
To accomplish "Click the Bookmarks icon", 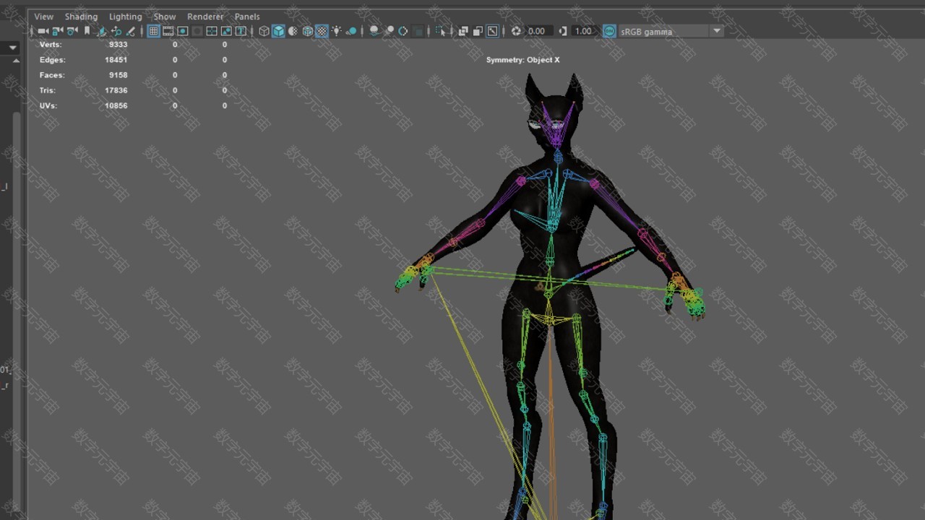I will pos(87,31).
